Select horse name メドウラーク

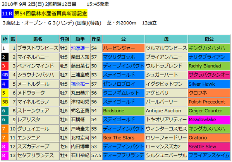click(31, 93)
